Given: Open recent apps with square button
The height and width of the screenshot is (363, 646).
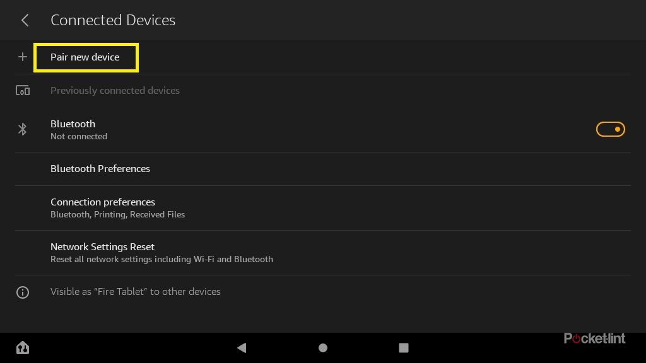Looking at the screenshot, I should pos(404,347).
